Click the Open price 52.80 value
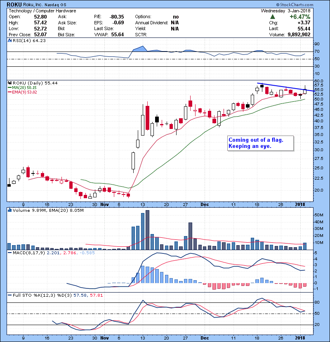 [x=40, y=17]
